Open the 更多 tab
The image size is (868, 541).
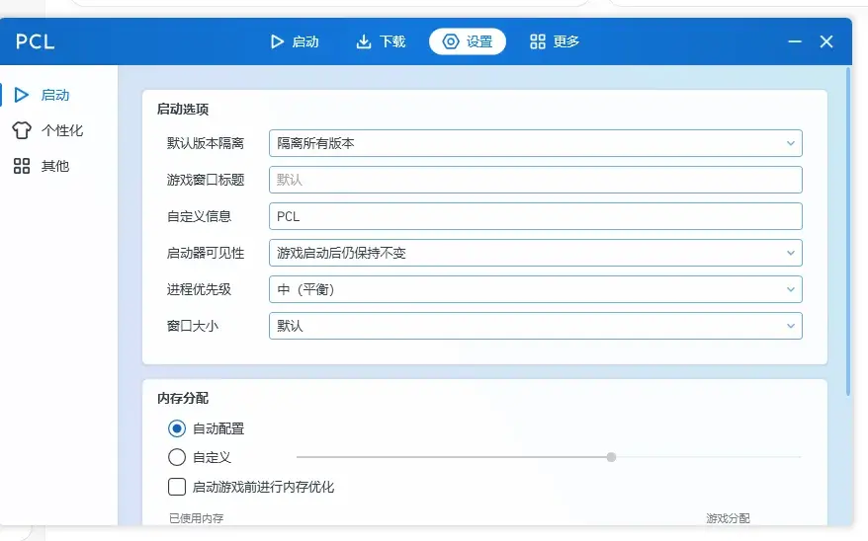[555, 41]
